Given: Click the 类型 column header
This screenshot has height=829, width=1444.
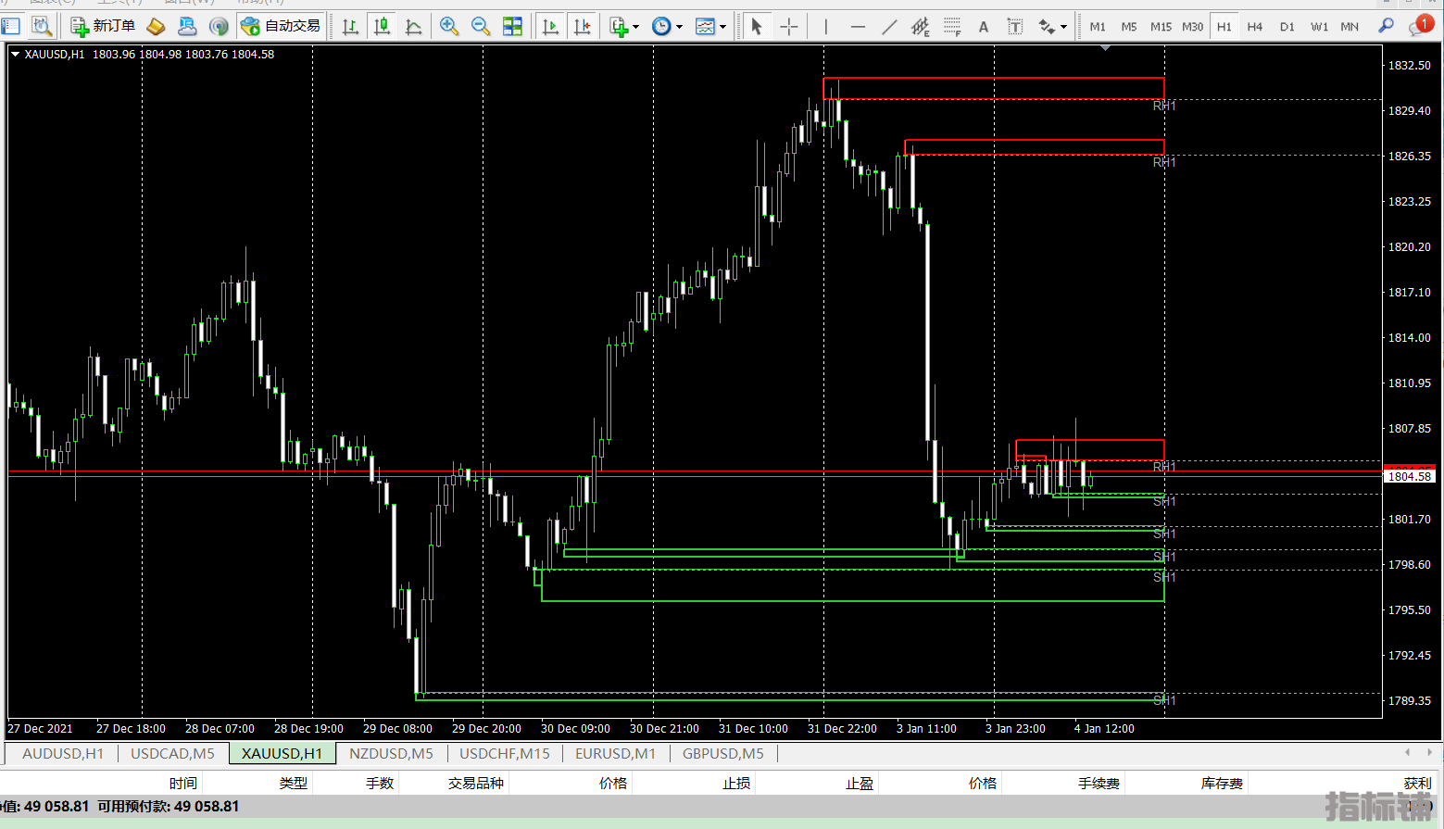Looking at the screenshot, I should [x=294, y=784].
